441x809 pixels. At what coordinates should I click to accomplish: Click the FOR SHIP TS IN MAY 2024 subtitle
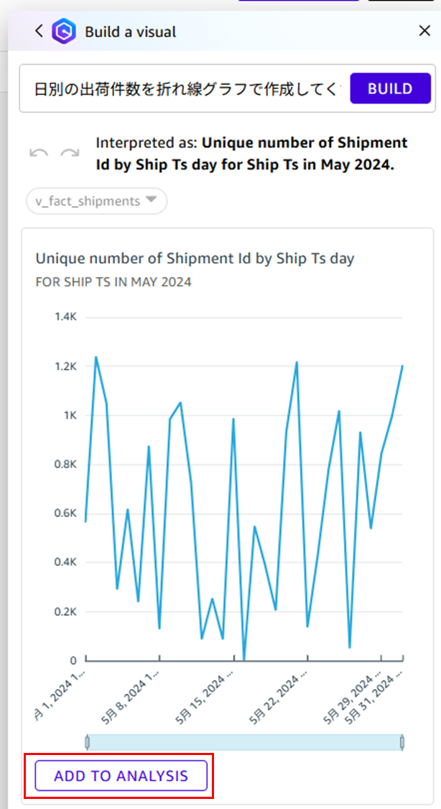click(113, 282)
